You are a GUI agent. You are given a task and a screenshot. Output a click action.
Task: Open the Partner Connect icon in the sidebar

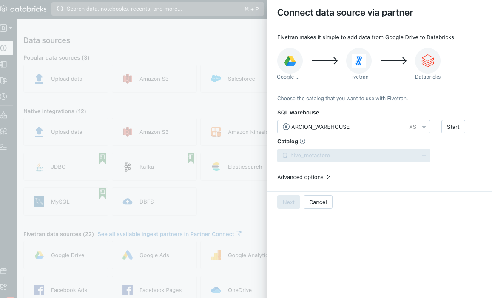pos(4,287)
